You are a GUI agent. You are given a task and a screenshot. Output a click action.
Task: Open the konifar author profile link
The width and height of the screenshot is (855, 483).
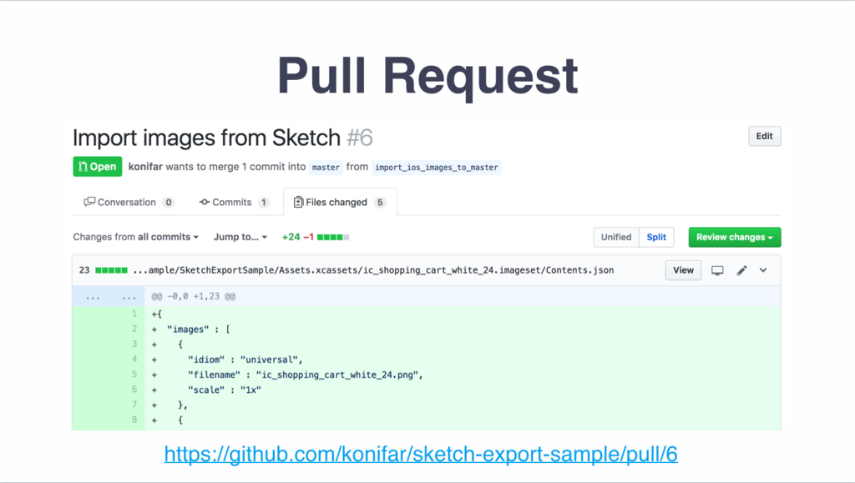145,167
